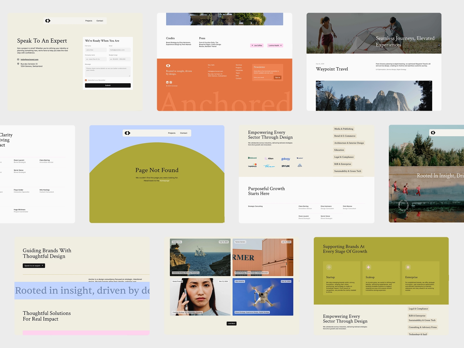Open Projects in the Page Not Found navbar
Image resolution: width=464 pixels, height=348 pixels.
point(172,133)
